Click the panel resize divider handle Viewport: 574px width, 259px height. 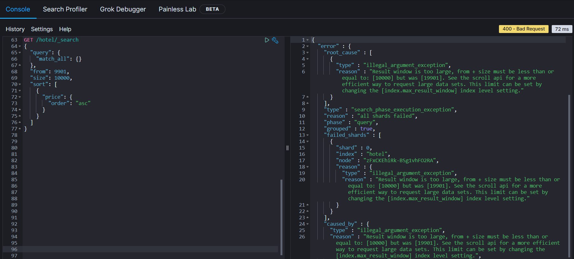click(287, 148)
